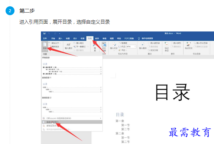Viewport: 214px width, 144px height.
Task: Click the 第一章 entry in document
Action: click(x=120, y=121)
